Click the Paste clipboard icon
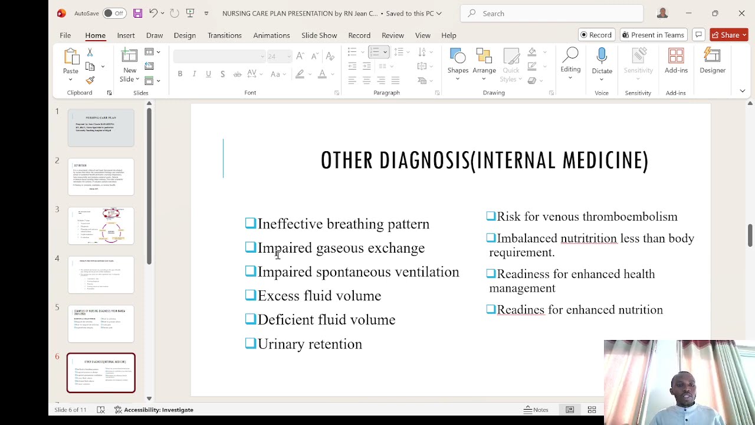Image resolution: width=755 pixels, height=425 pixels. click(x=71, y=57)
